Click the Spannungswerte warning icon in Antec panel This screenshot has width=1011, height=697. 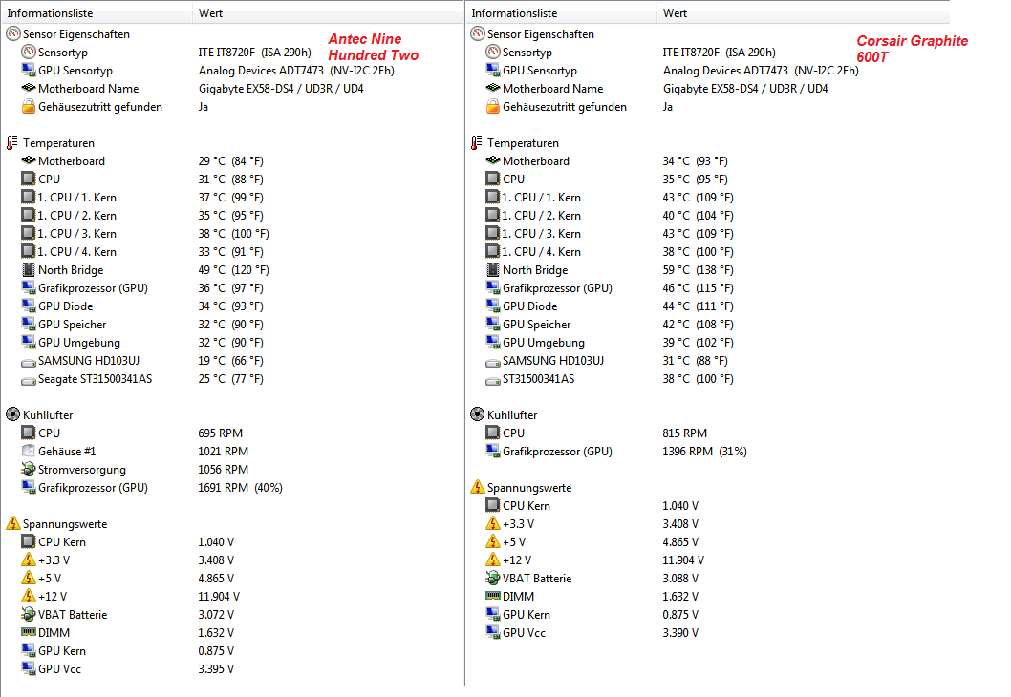pos(12,524)
